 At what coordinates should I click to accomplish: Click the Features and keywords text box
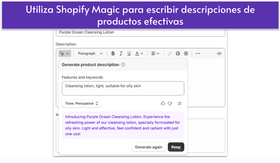click(123, 88)
